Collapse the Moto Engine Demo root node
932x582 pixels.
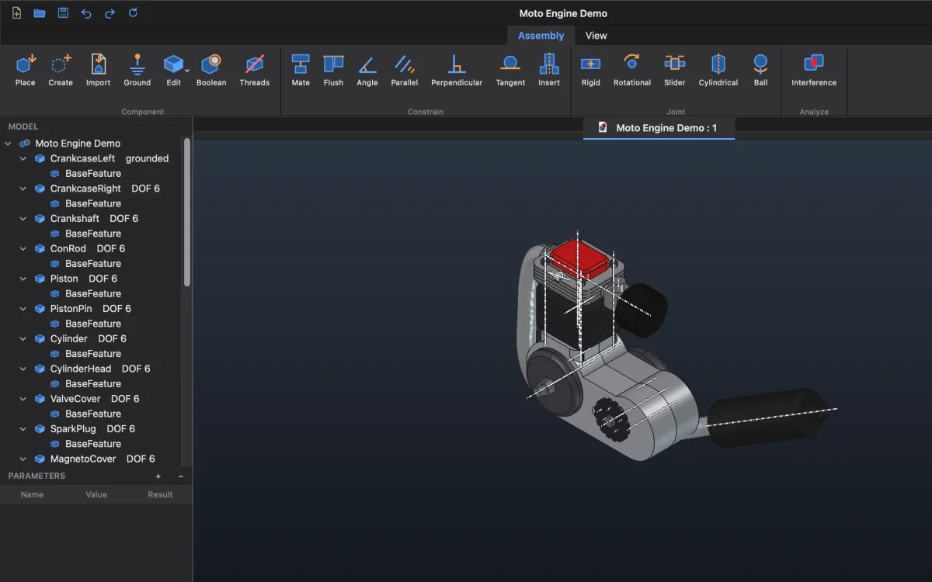click(9, 144)
